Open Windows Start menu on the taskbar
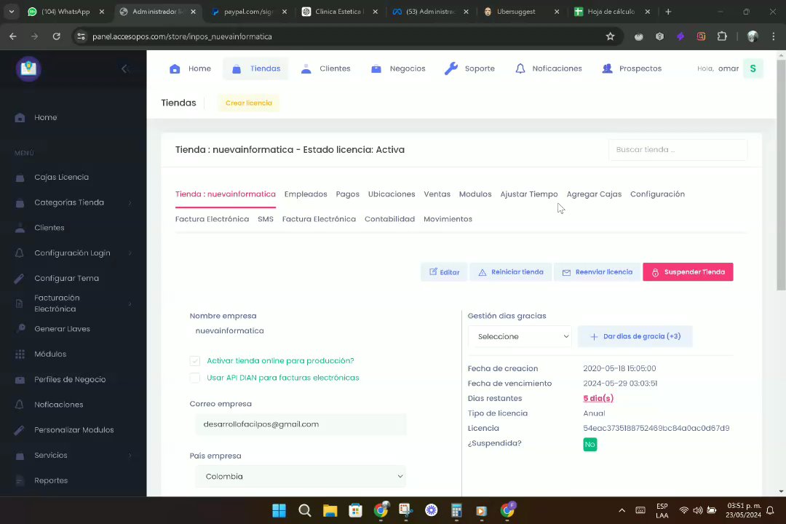 pyautogui.click(x=279, y=510)
